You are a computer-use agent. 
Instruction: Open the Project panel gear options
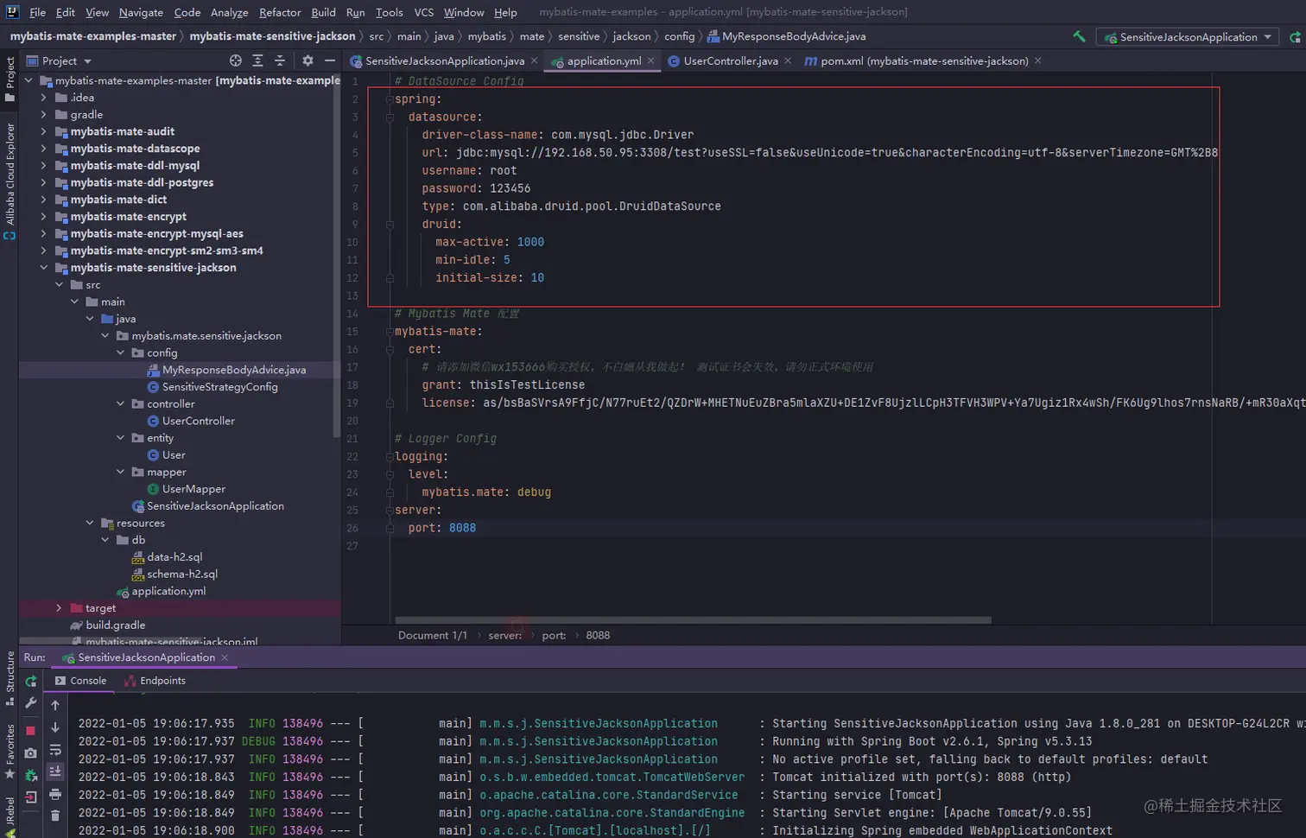[x=307, y=60]
